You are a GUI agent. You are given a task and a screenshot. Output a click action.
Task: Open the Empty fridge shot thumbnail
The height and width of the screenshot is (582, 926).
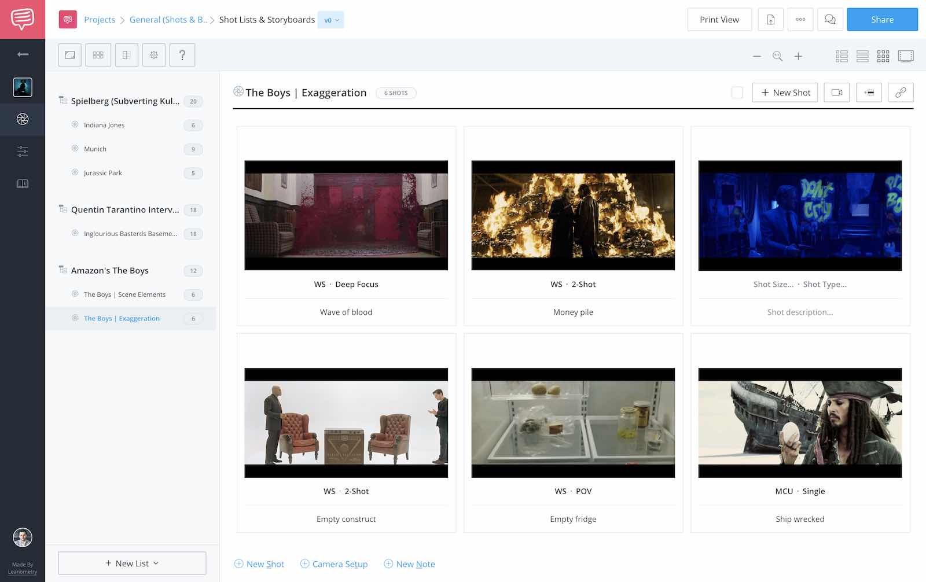(x=573, y=423)
